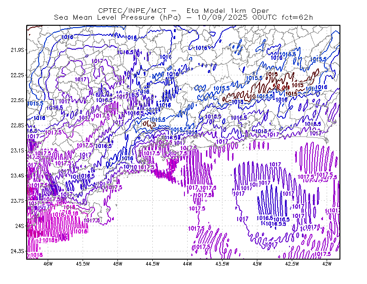The height and width of the screenshot is (284, 367).
Task: Click the 42.5W longitude axis label
Action: 292,264
